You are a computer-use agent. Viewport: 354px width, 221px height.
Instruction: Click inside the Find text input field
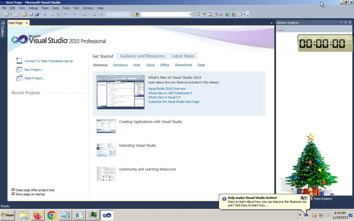tap(164, 14)
